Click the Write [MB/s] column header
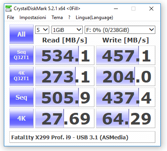The width and height of the screenshot is (167, 151). click(126, 40)
